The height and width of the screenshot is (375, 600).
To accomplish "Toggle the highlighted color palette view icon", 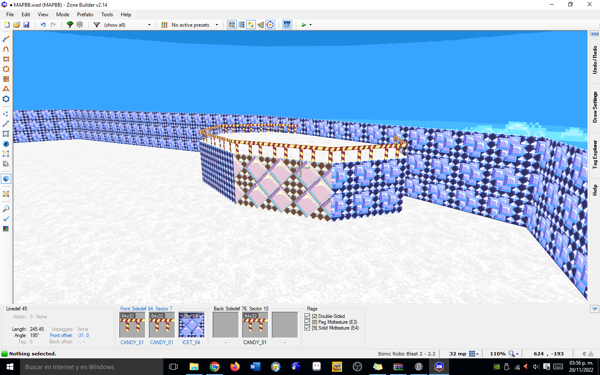I will click(x=251, y=25).
